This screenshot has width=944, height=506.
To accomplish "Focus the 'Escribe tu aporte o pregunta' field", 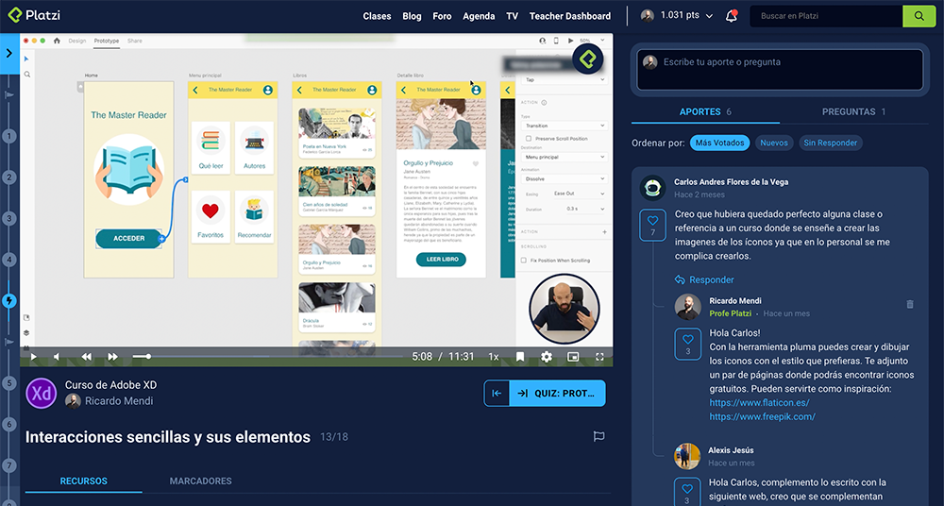I will (x=779, y=68).
